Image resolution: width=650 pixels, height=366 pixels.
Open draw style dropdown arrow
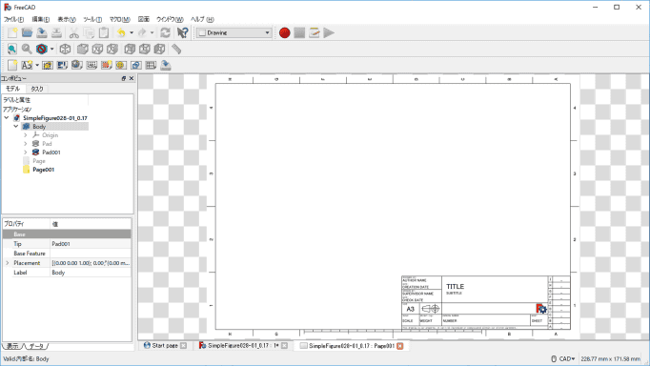51,49
